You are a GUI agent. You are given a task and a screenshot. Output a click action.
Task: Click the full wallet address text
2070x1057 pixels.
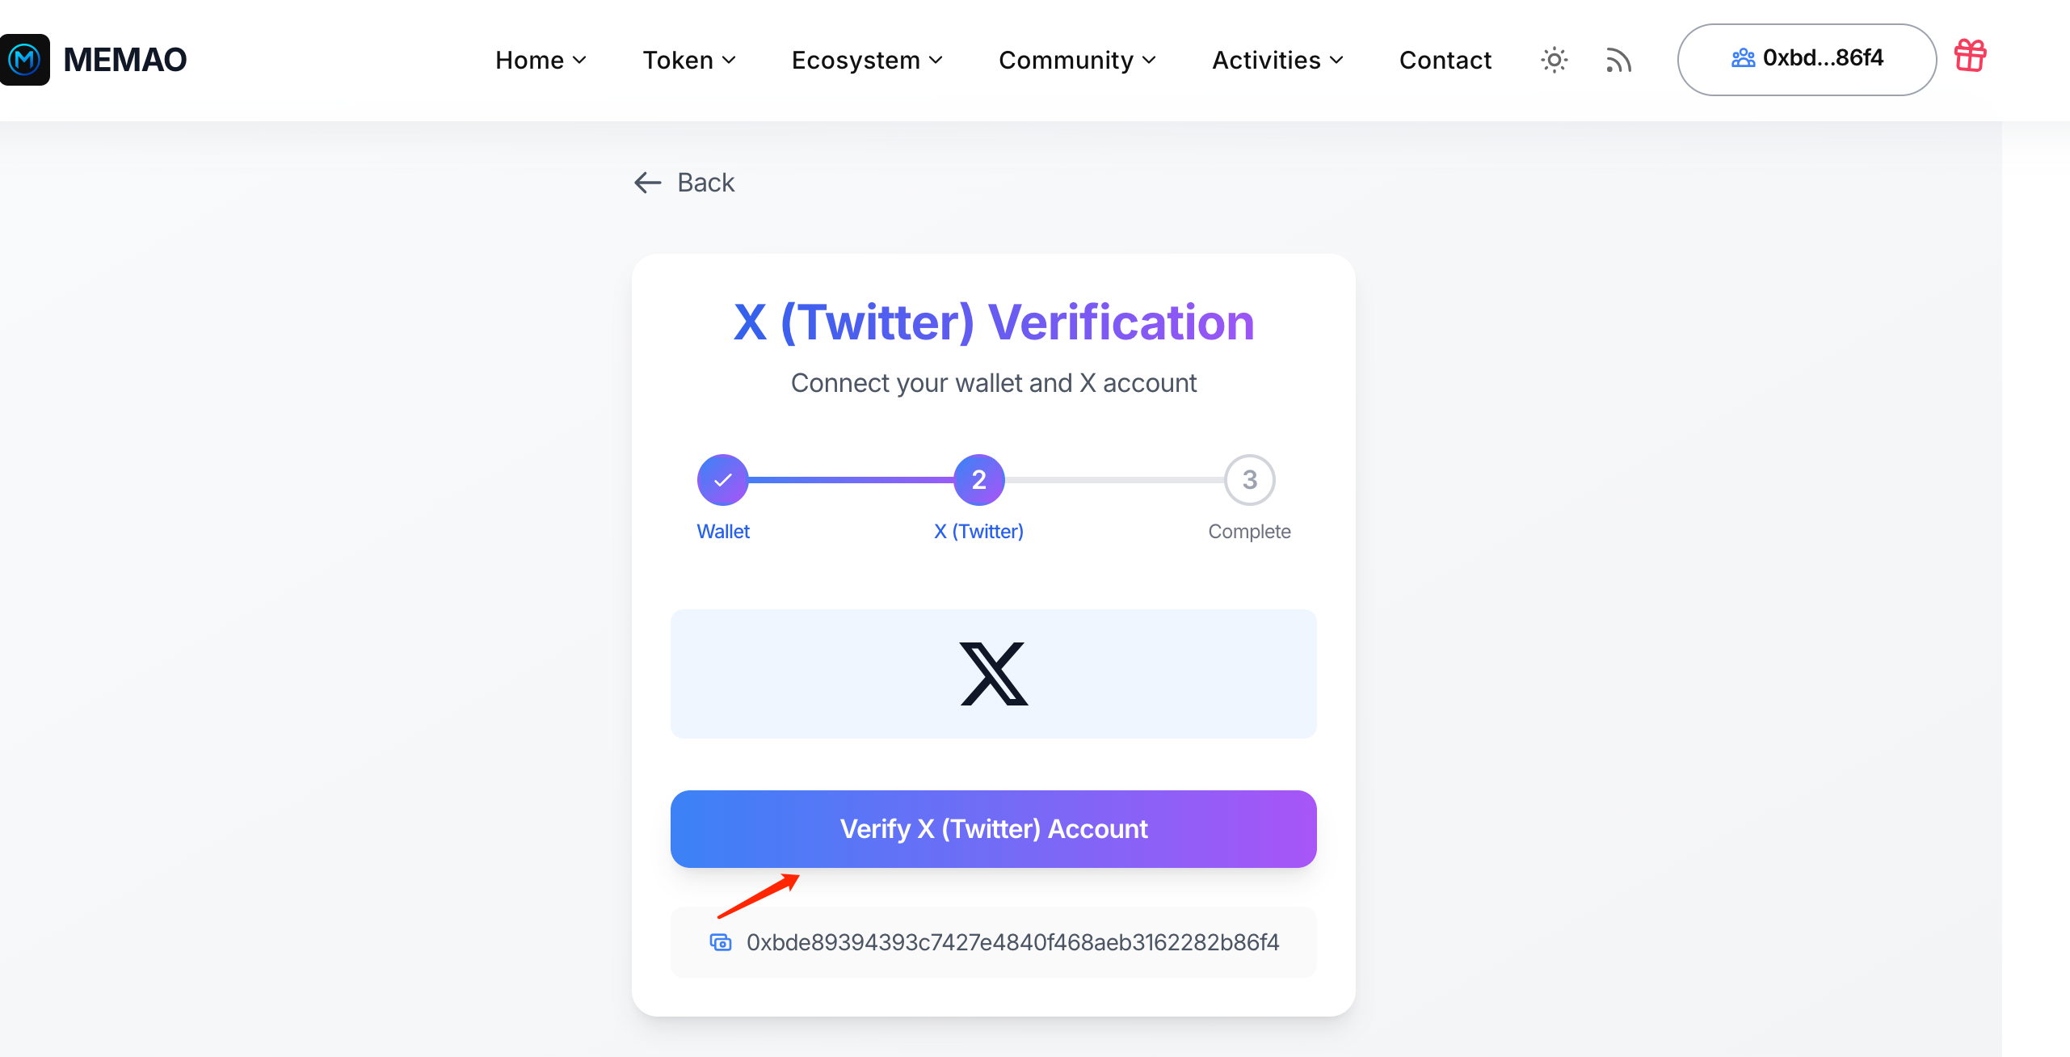tap(1012, 942)
